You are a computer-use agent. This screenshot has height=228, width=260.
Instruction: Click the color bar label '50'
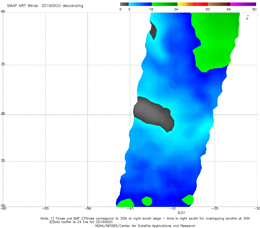[x=208, y=9]
